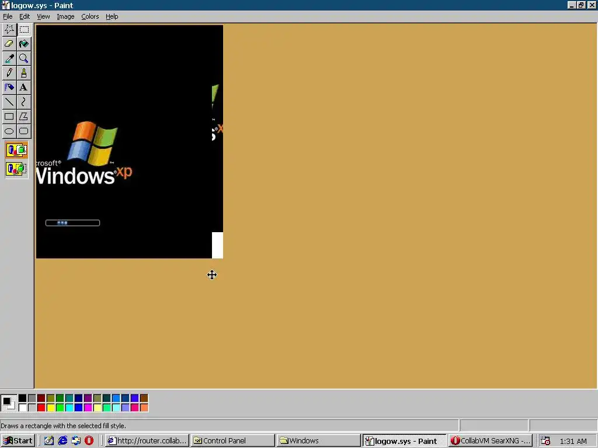
Task: Switch to the Windows folder taskbar window
Action: point(318,441)
